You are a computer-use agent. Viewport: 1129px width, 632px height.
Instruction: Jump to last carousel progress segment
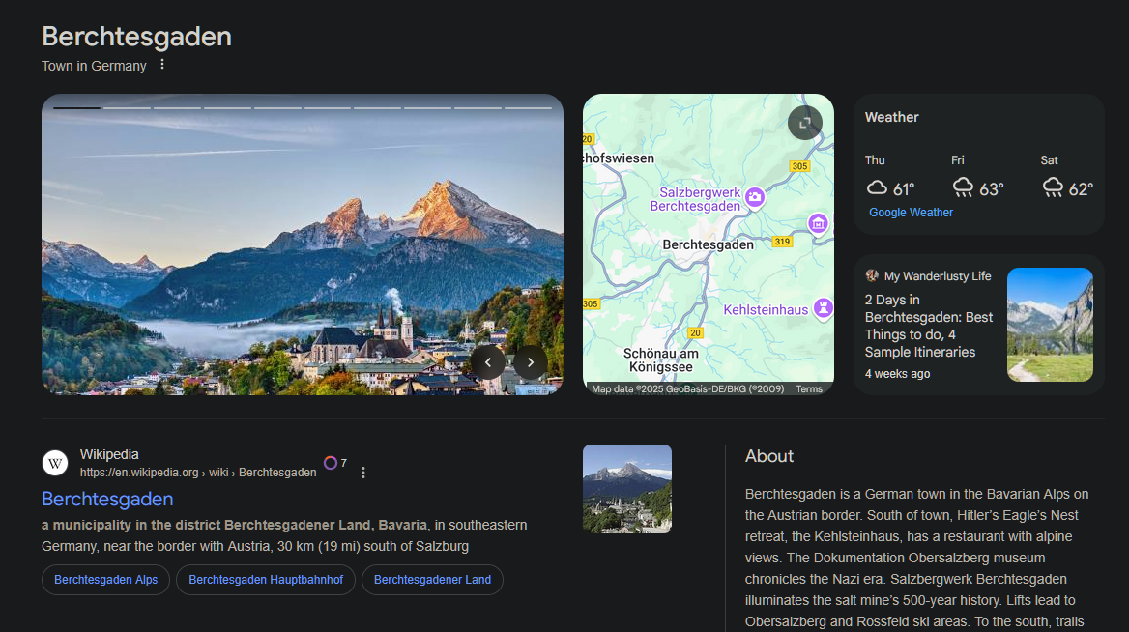[528, 108]
